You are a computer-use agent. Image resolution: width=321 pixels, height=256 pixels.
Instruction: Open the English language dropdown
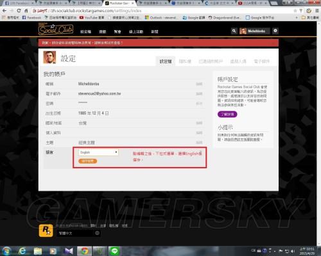[98, 152]
